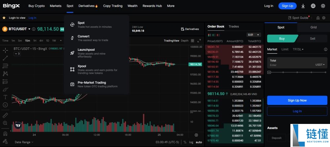Open price alert bell icon
330x147 pixels.
pos(318,18)
